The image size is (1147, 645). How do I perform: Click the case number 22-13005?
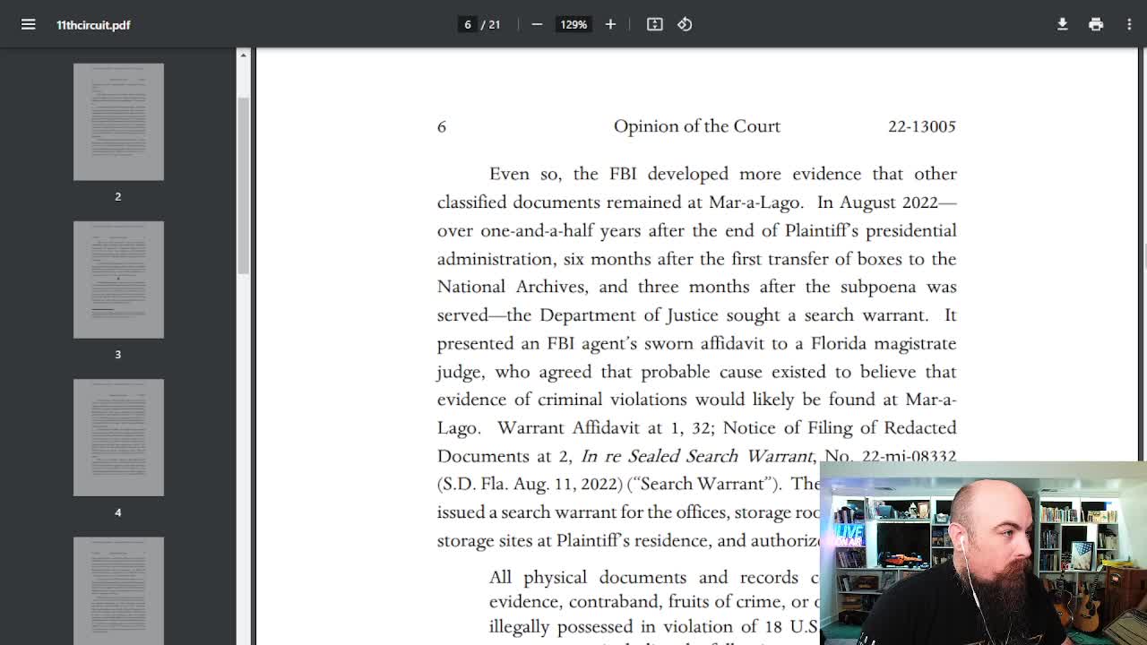pos(921,126)
